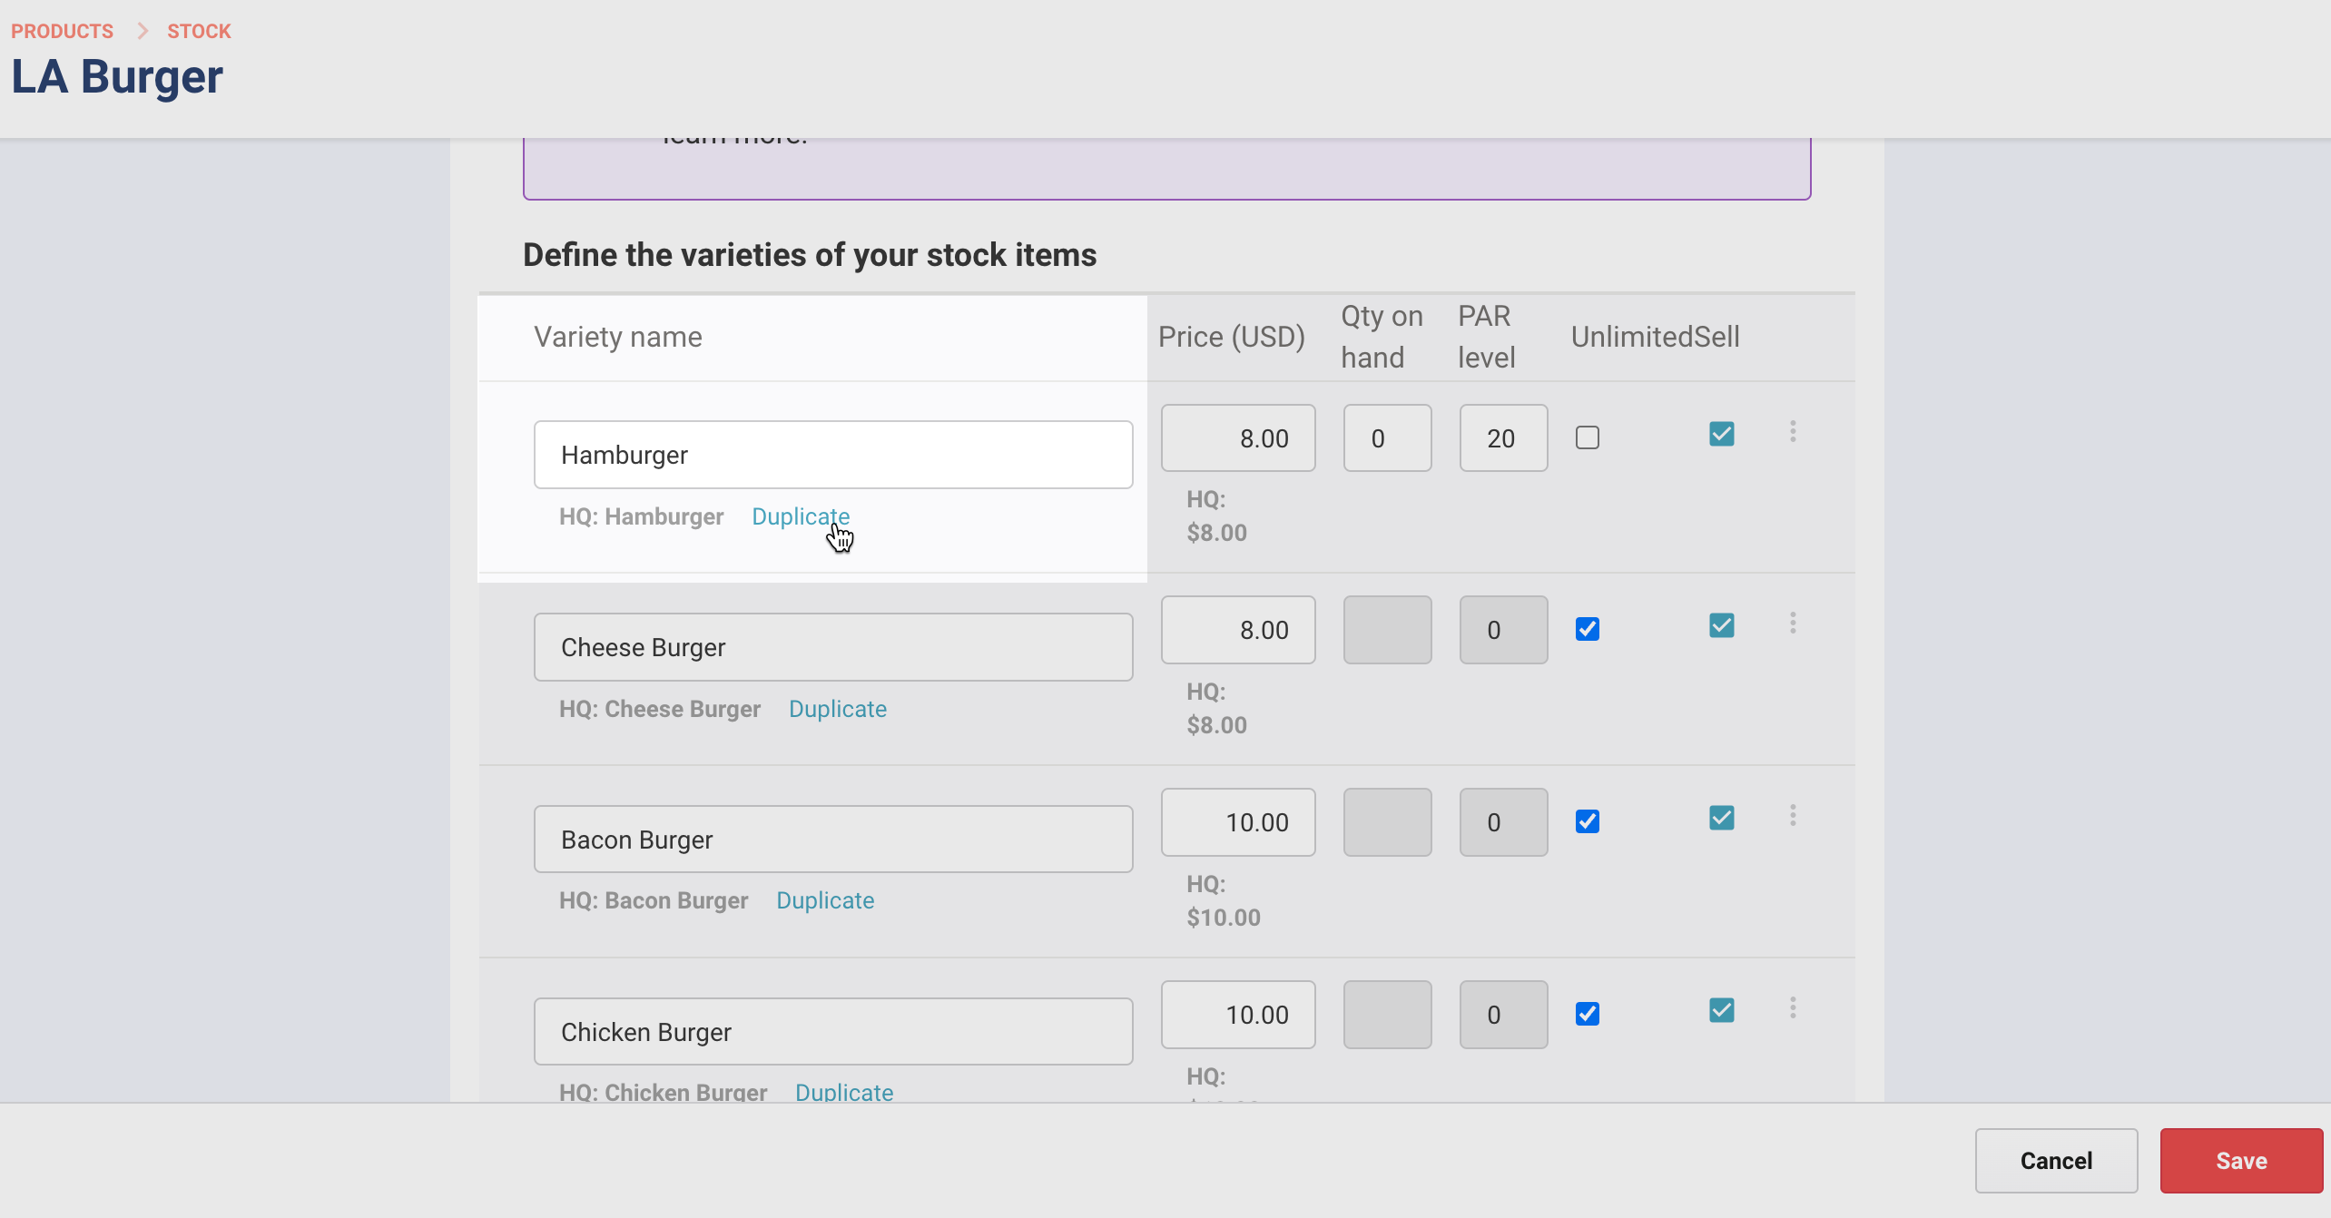Uncheck Unlimited for Cheese Burger
2331x1218 pixels.
(x=1588, y=629)
